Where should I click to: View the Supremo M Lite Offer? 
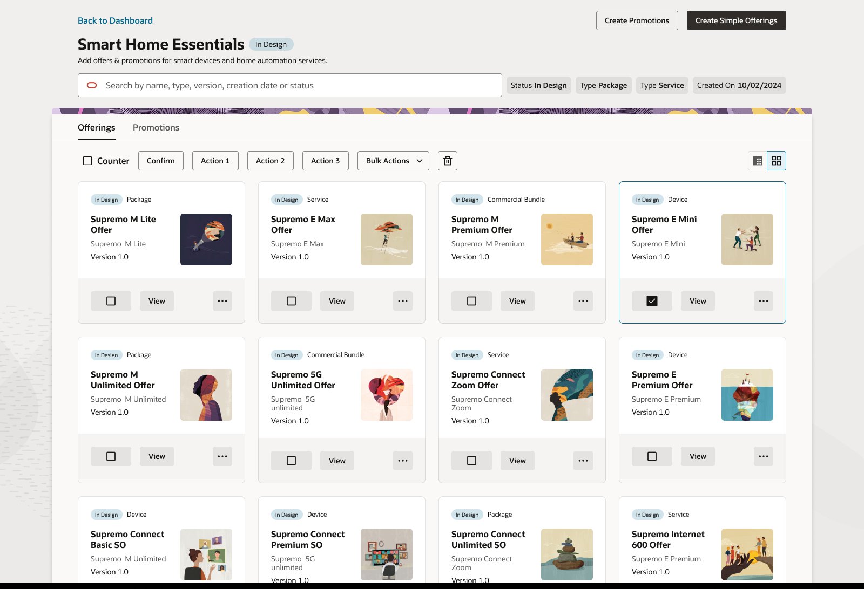157,301
